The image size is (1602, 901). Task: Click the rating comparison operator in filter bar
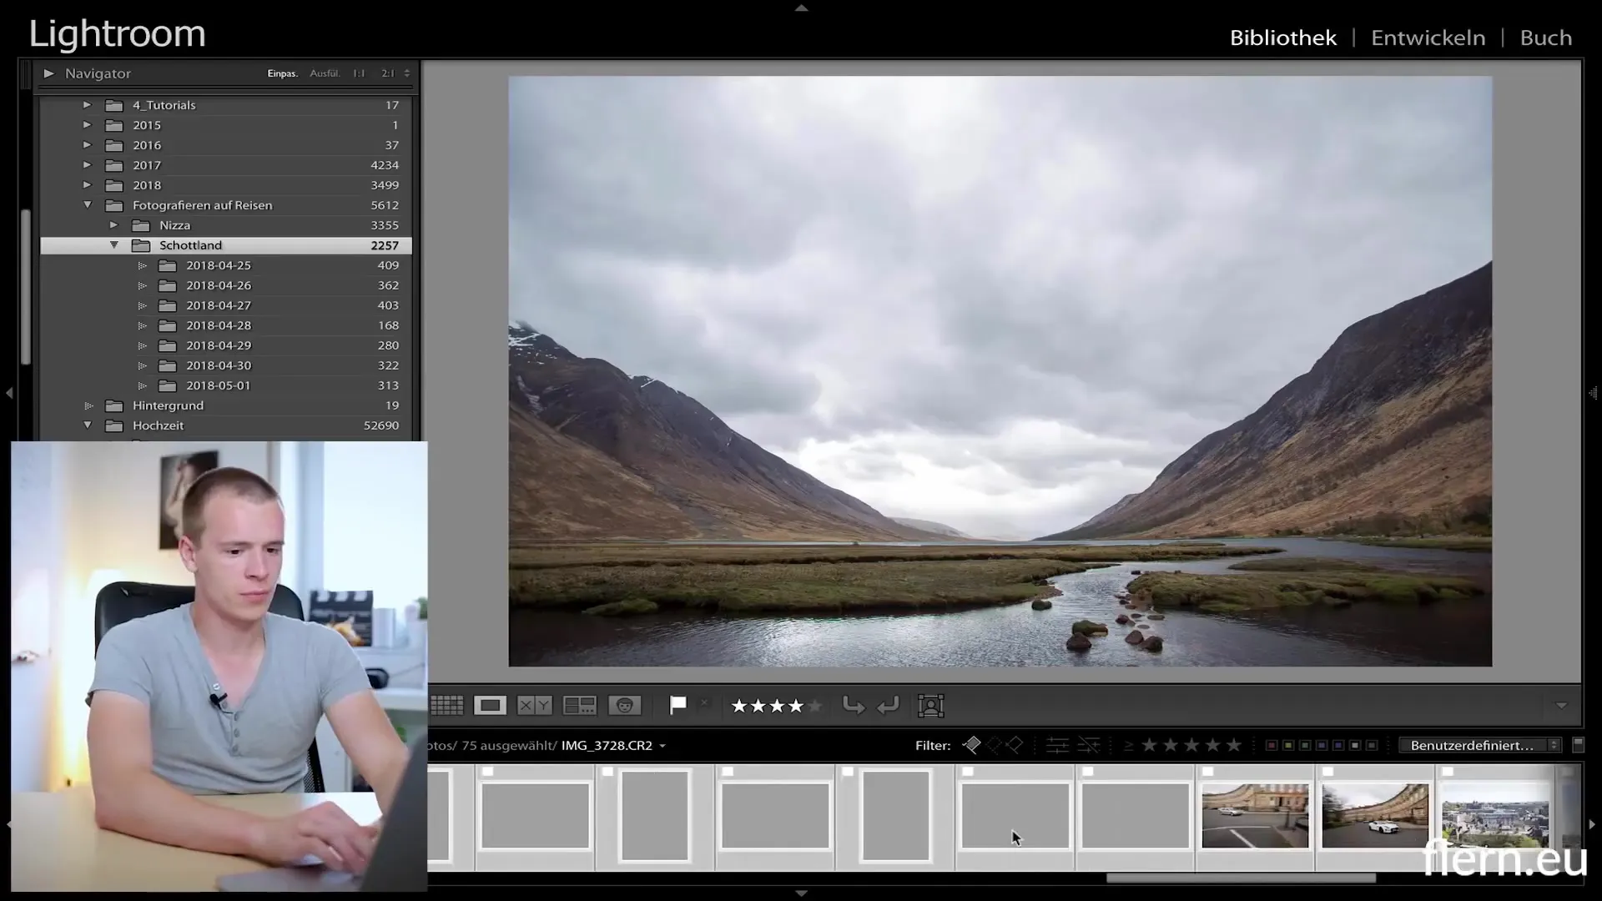point(1129,746)
